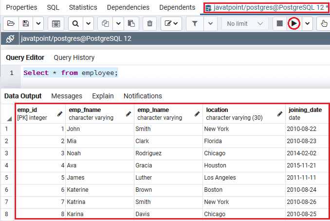Click the cell containing Florida
Screen dimensions: 330x221
(244, 141)
